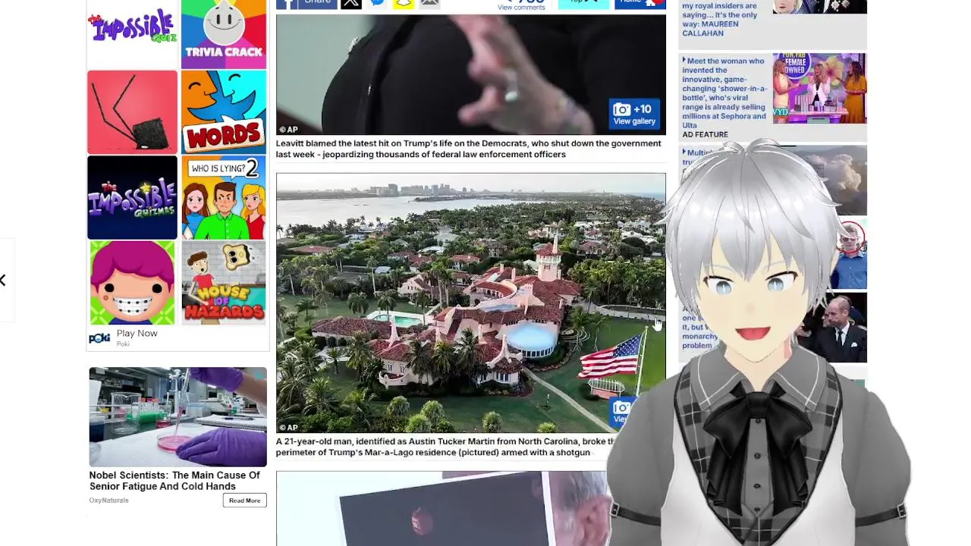Jump to Top button
This screenshot has height=546, width=971.
point(583,3)
